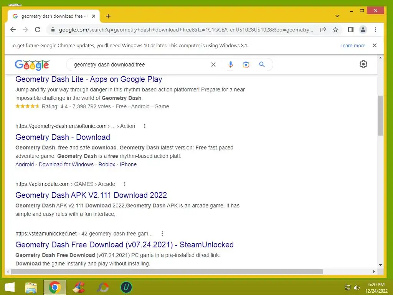The height and width of the screenshot is (295, 393).
Task: Open Chrome profile avatar
Action: [x=363, y=30]
